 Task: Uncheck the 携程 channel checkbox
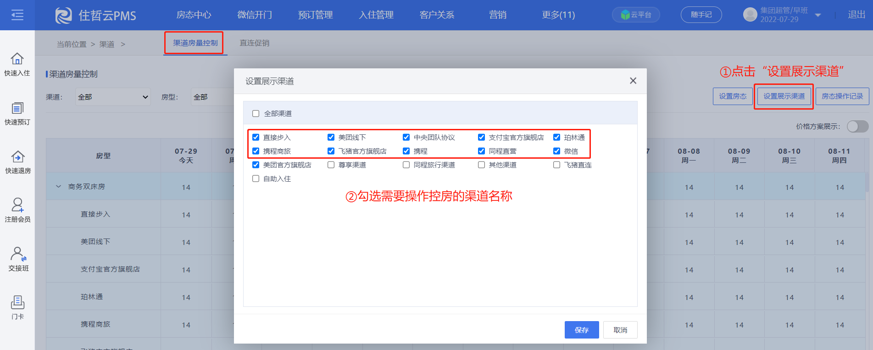pyautogui.click(x=406, y=151)
